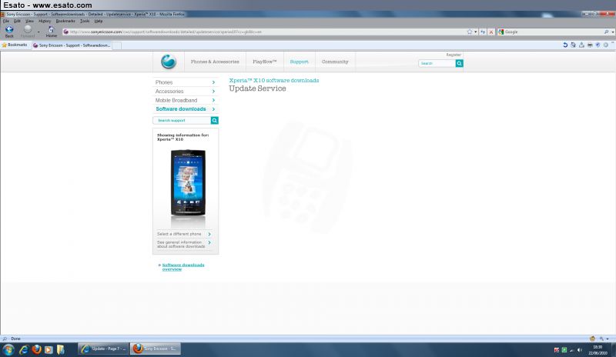The width and height of the screenshot is (616, 357).
Task: Open the View menu
Action: pos(29,22)
